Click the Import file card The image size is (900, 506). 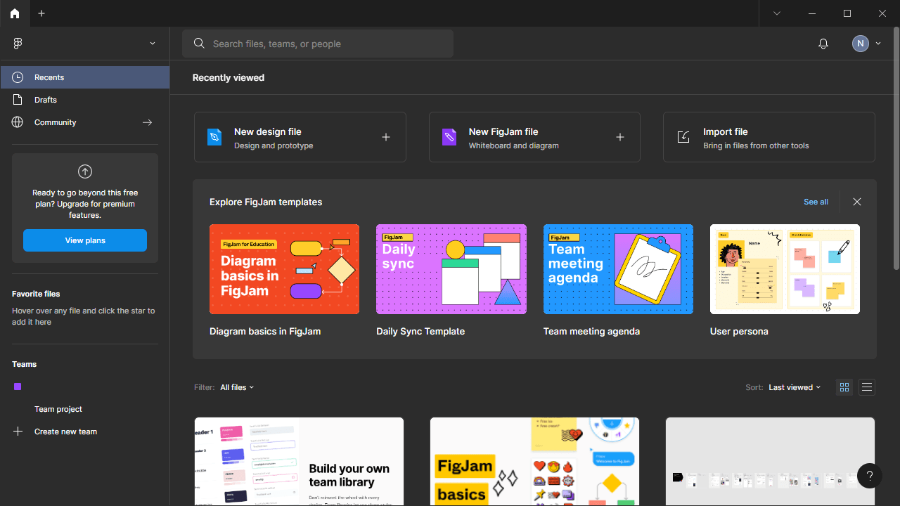pyautogui.click(x=769, y=137)
